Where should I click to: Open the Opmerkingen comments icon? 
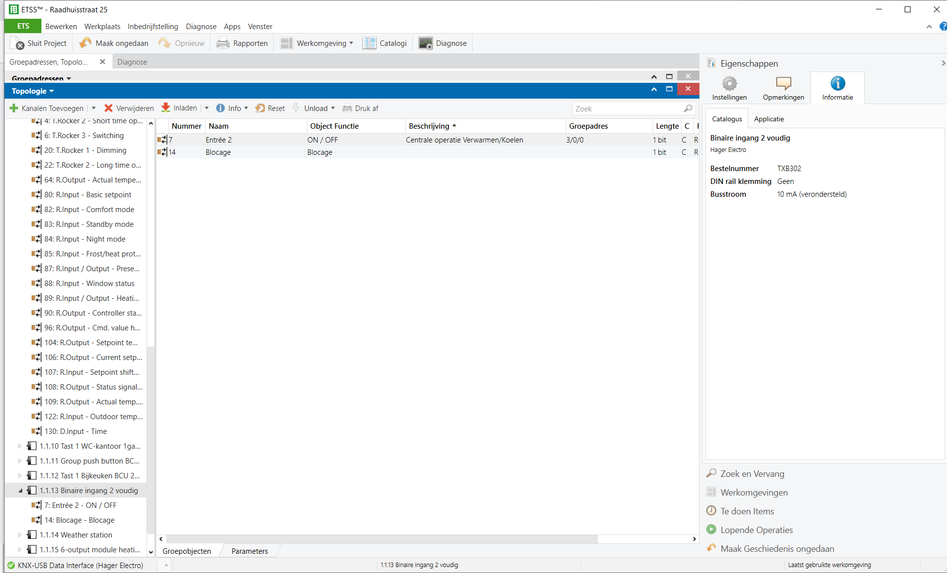coord(783,83)
